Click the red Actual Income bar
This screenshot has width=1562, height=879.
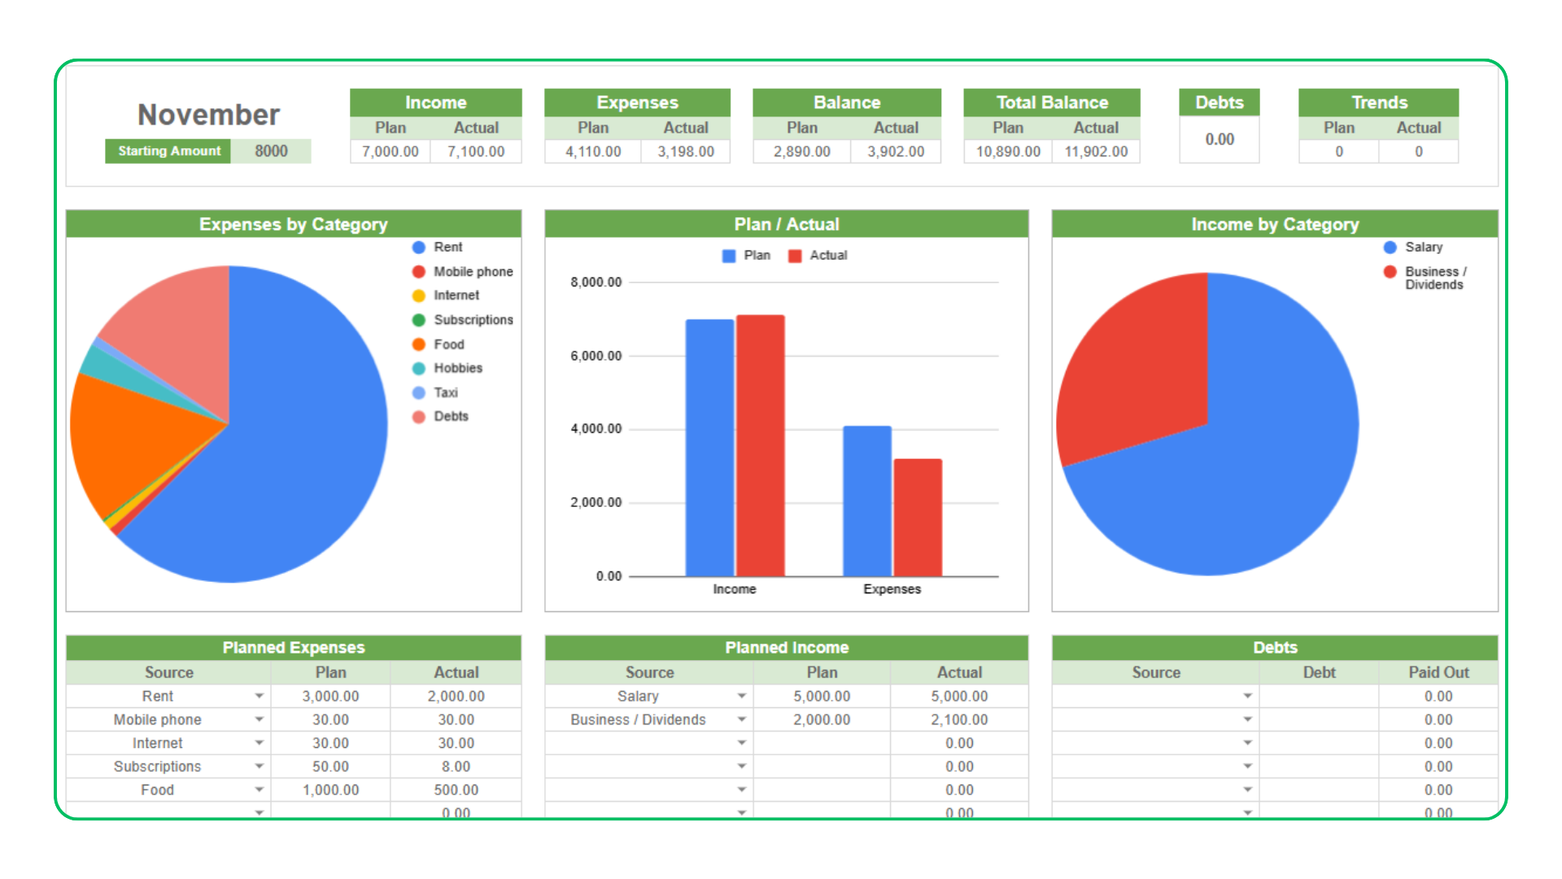click(x=760, y=446)
